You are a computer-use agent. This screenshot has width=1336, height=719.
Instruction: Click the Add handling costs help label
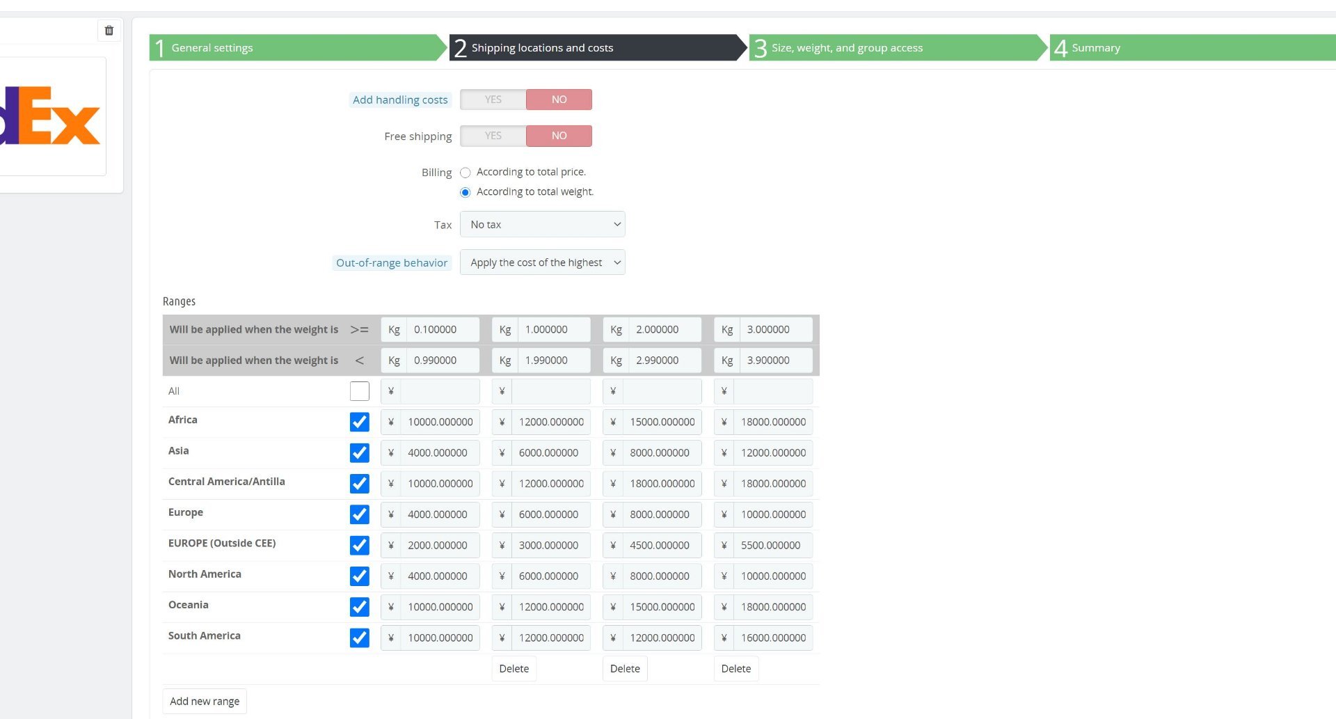coord(400,100)
